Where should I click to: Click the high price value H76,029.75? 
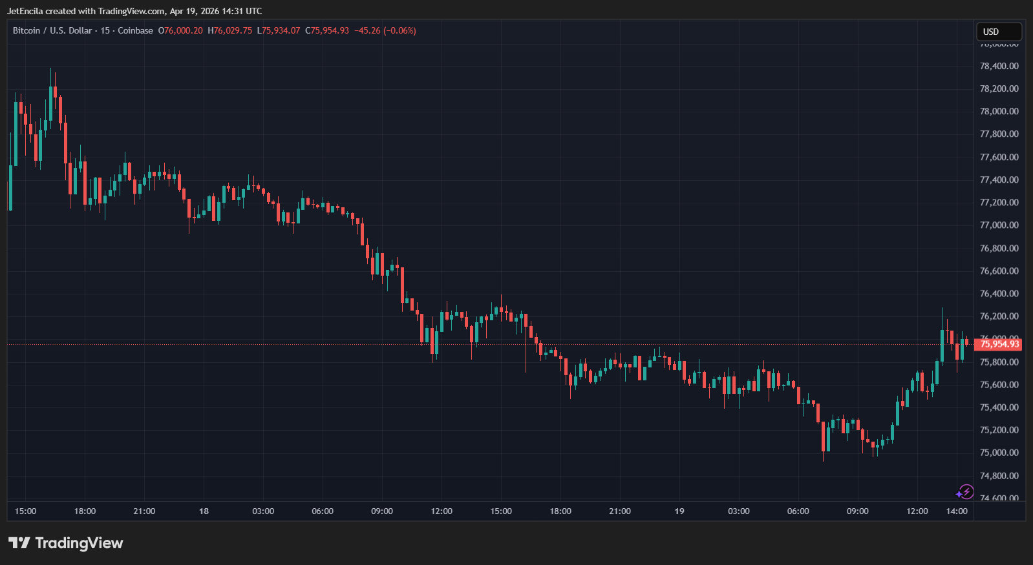230,30
